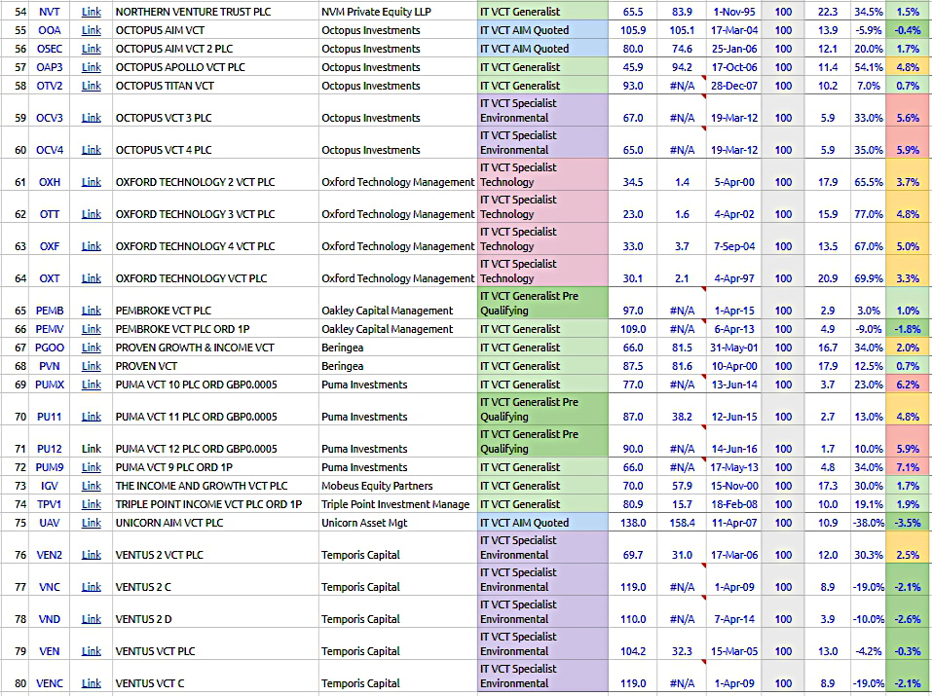This screenshot has height=696, width=932.
Task: Select the NVM Private Equity LLP manager cell
Action: (397, 12)
